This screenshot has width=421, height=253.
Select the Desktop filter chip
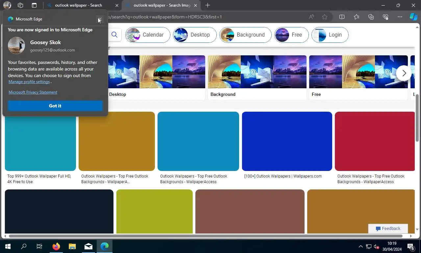(x=195, y=35)
